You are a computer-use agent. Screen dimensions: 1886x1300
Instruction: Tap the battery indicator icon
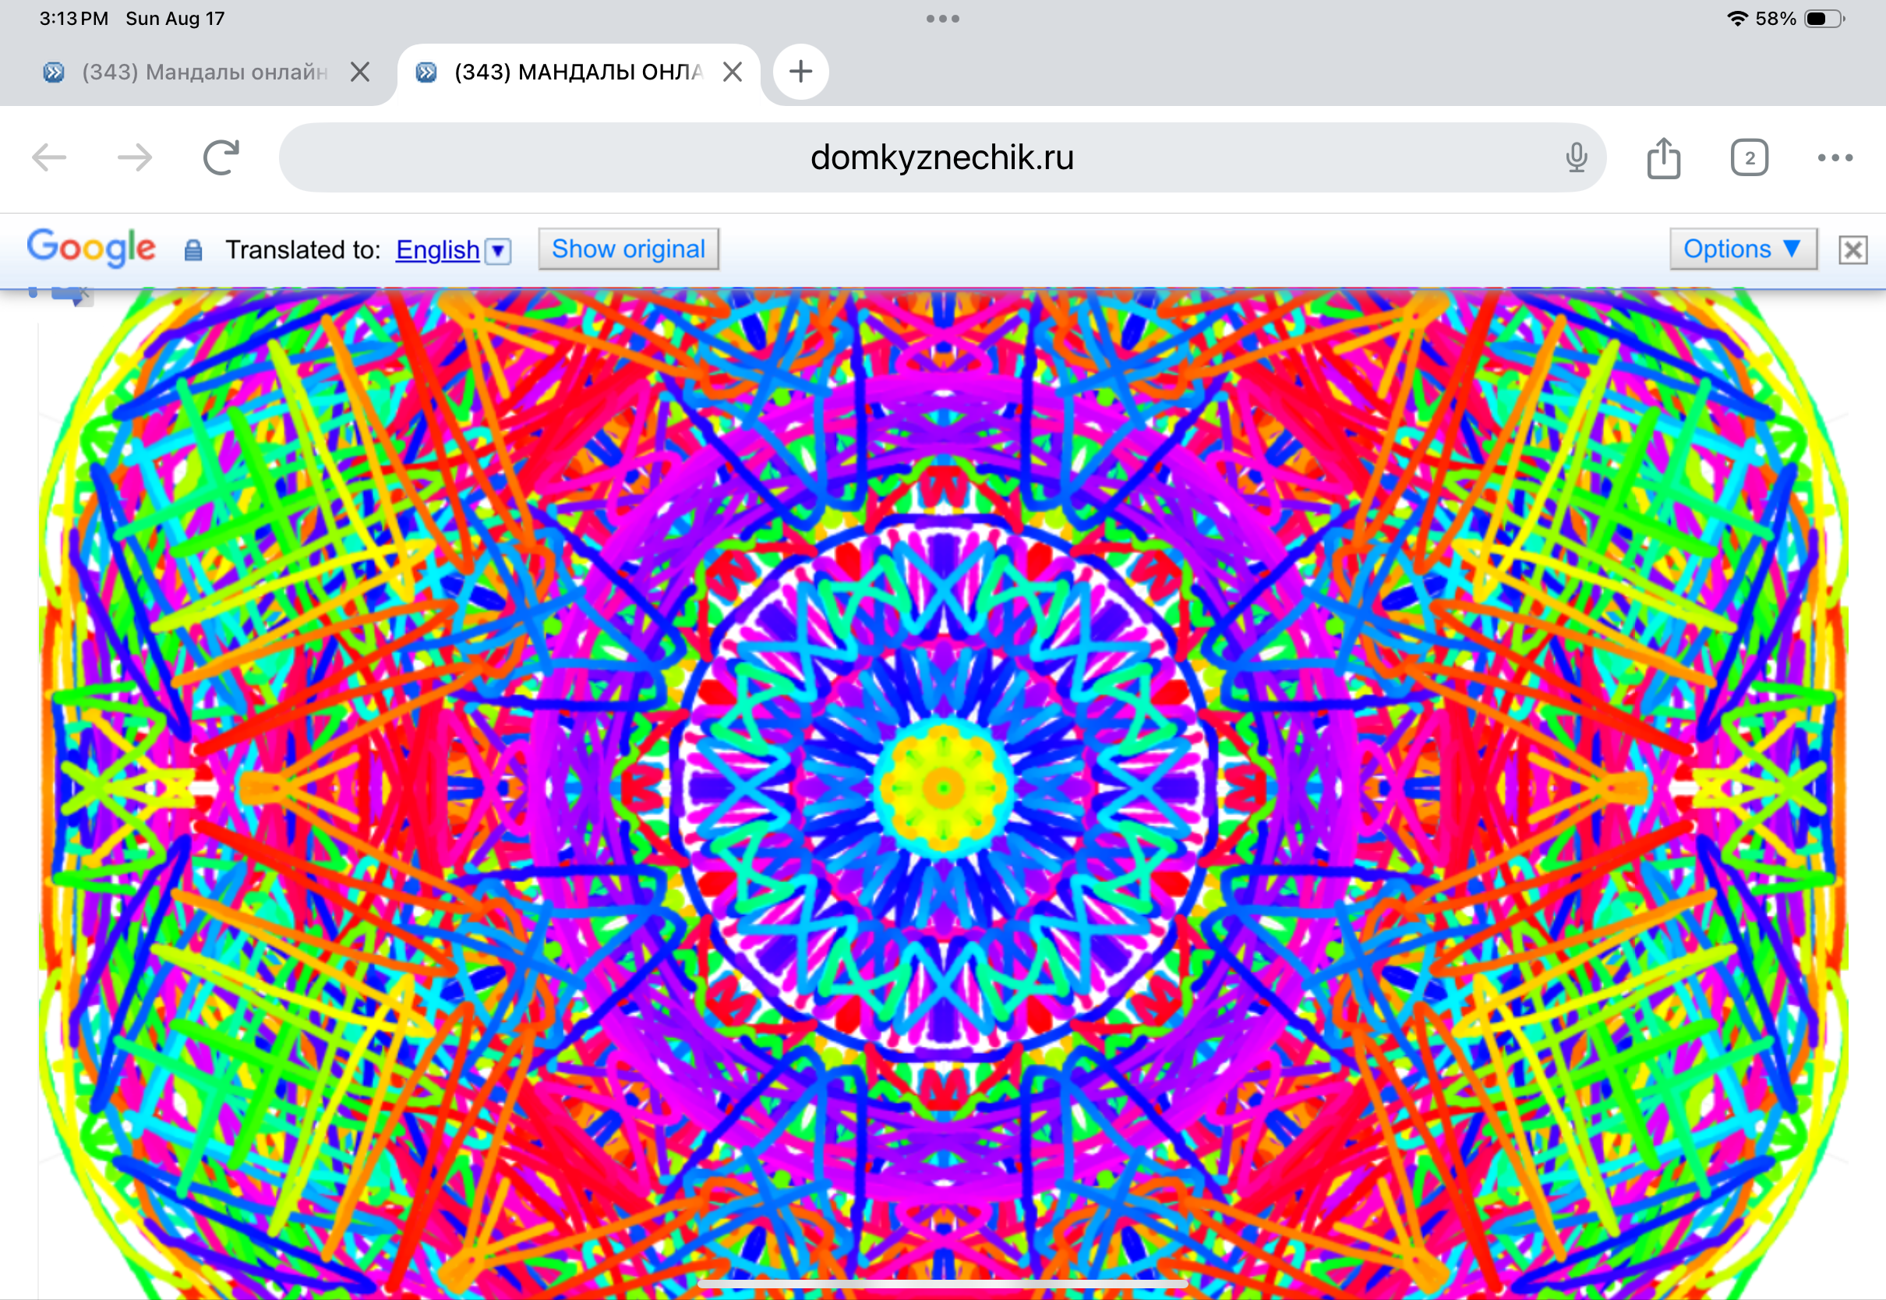click(1825, 18)
